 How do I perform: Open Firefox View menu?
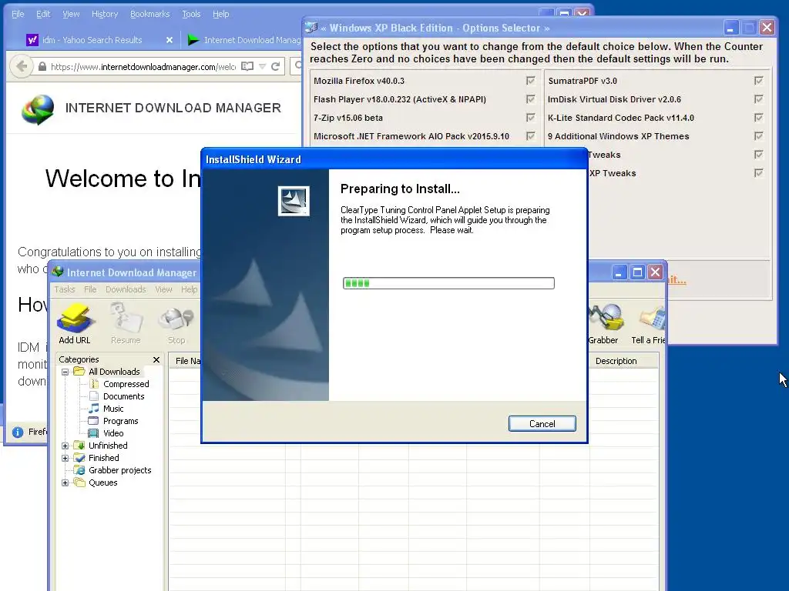tap(71, 14)
